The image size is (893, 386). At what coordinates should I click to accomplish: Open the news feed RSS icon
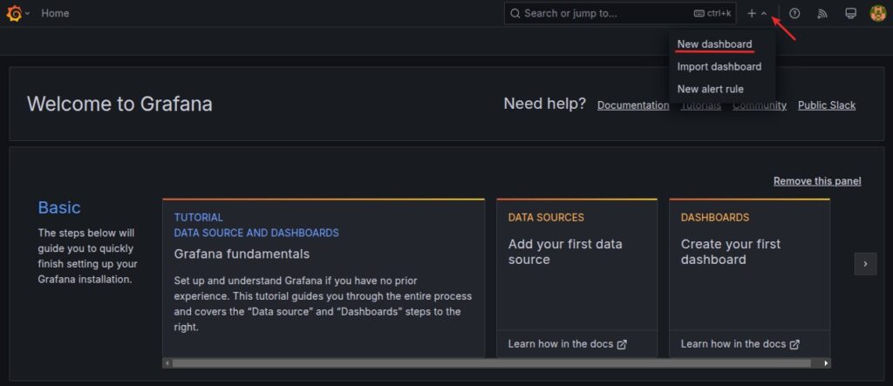point(821,13)
